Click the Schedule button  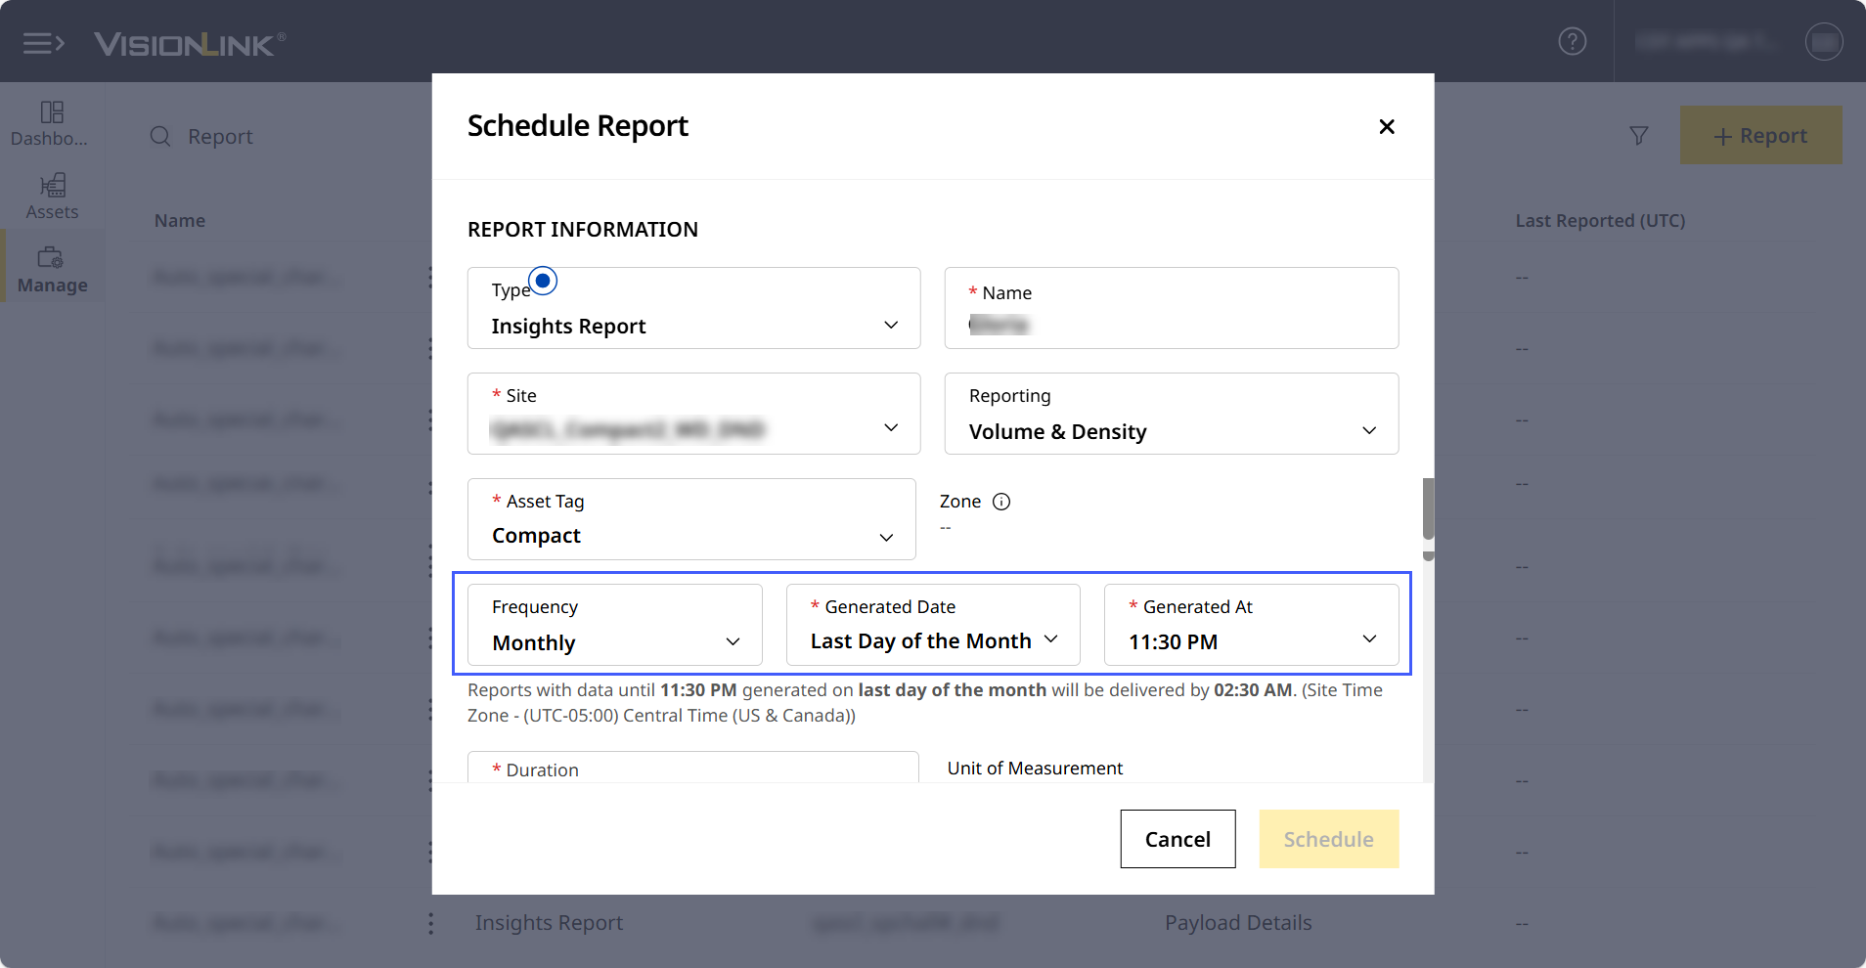point(1328,839)
